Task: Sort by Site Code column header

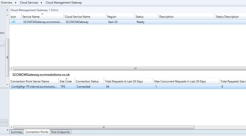Action: coord(66,81)
